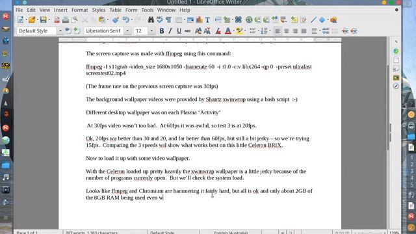
Task: Open the Insert menu
Action: [x=60, y=10]
